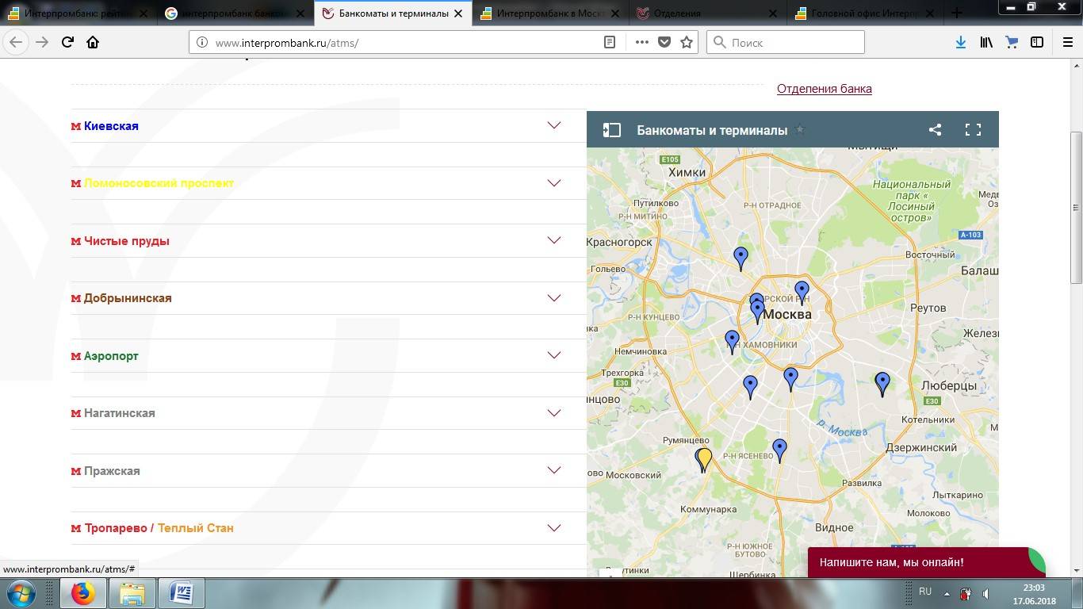Viewport: 1083px width, 609px height.
Task: Open the Отделения банка link
Action: 824,89
